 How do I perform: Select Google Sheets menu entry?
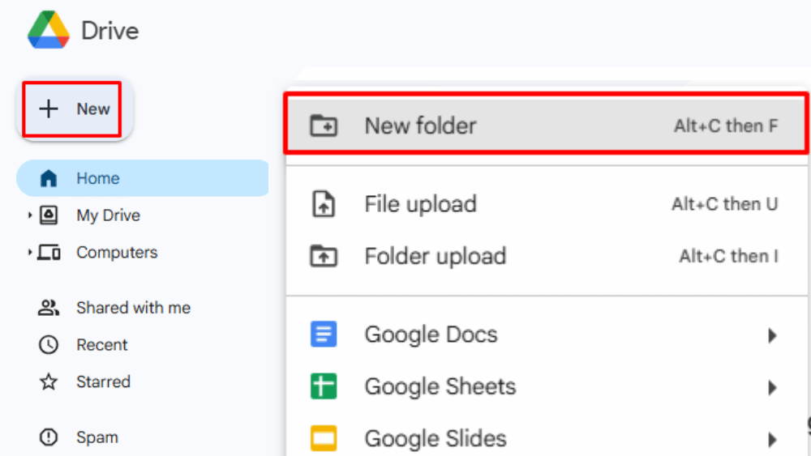547,387
